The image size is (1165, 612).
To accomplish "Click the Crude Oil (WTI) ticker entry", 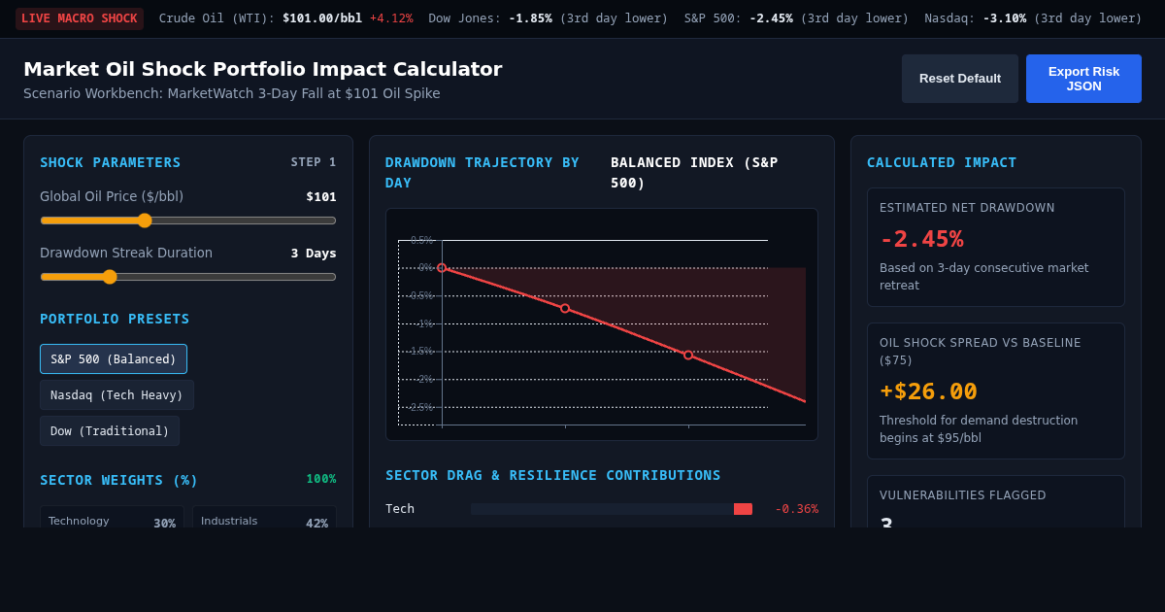I will [285, 18].
